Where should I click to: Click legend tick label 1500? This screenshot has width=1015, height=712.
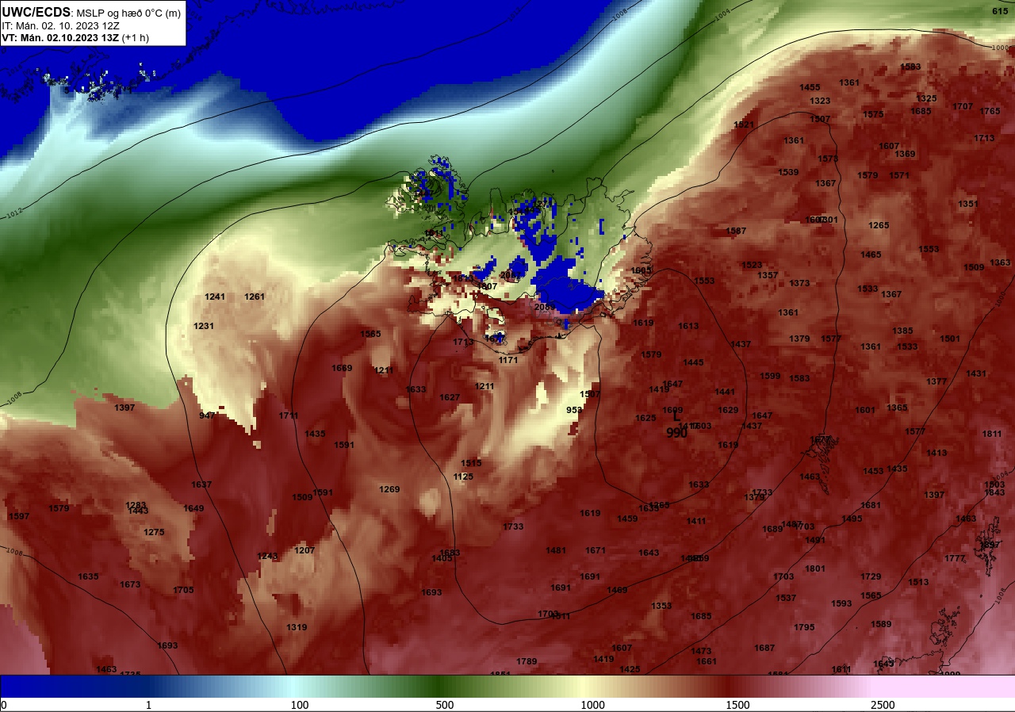point(738,706)
